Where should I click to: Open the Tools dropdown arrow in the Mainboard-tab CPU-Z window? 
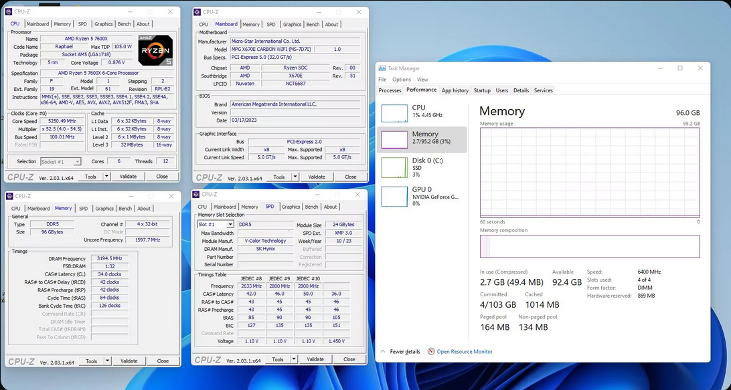[x=295, y=177]
